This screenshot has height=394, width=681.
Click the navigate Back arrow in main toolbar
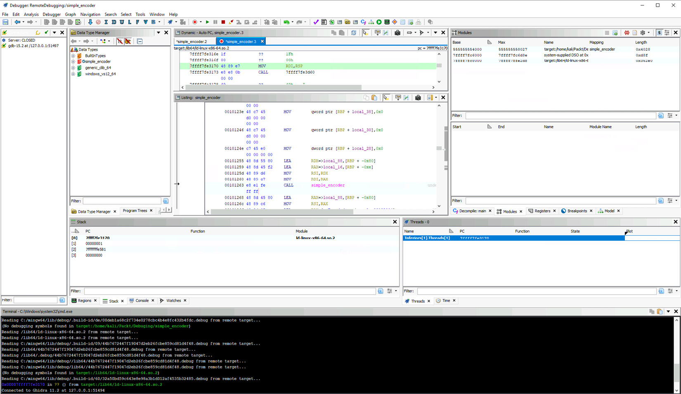[x=17, y=22]
